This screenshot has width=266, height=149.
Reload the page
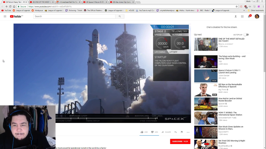coord(10,7)
